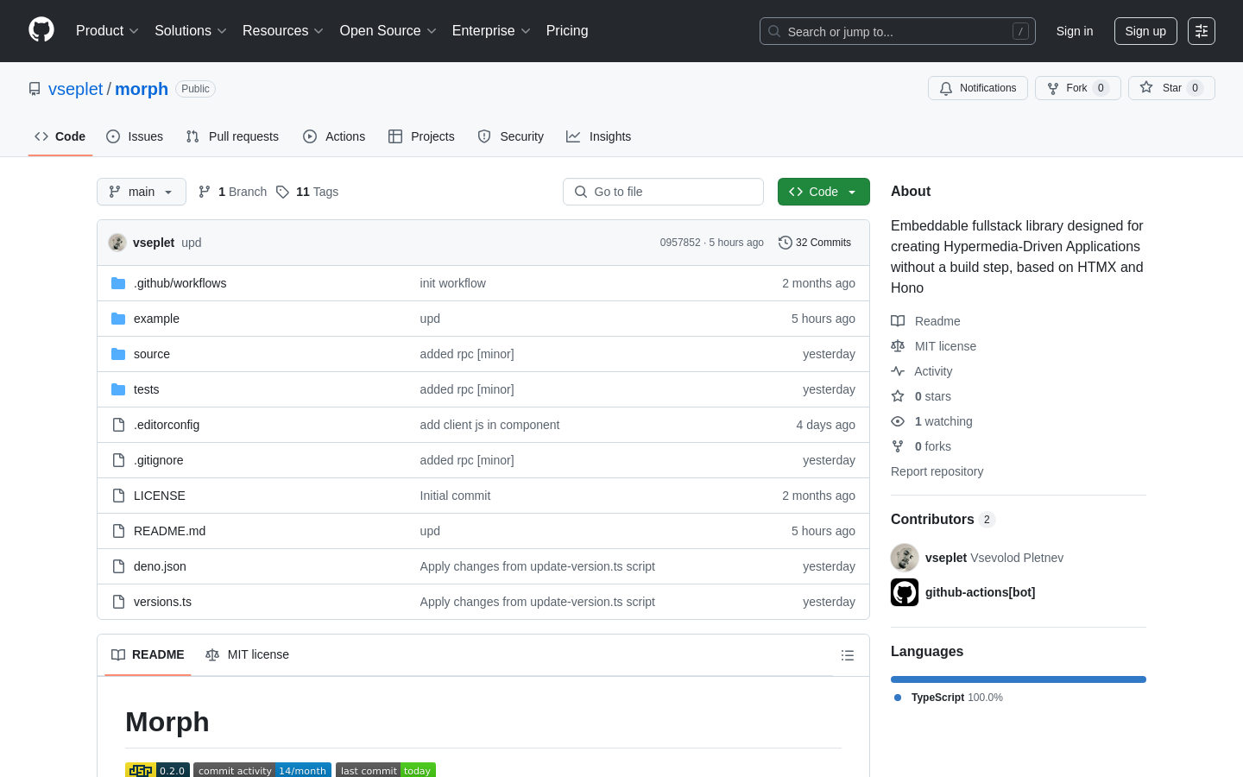Click the last commit today badge
The height and width of the screenshot is (777, 1243).
coord(386,770)
